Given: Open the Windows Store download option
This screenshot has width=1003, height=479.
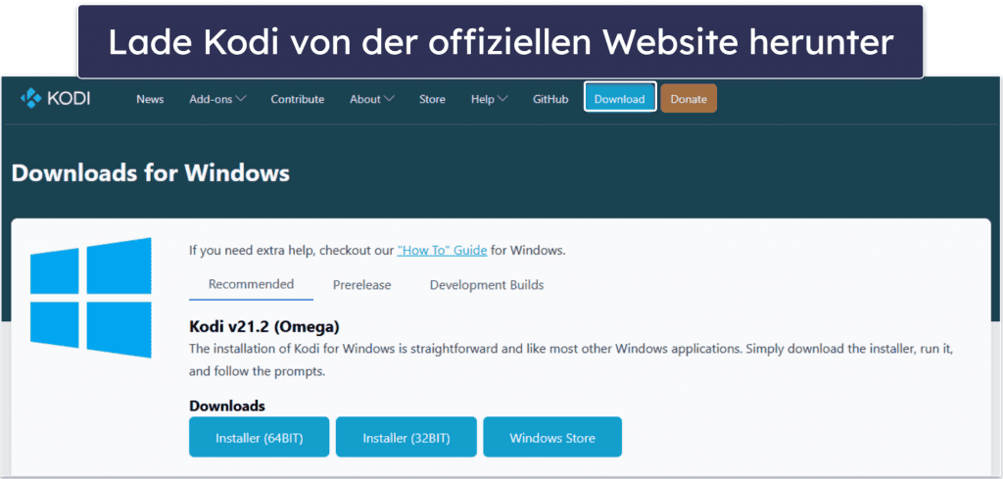Looking at the screenshot, I should pyautogui.click(x=552, y=438).
